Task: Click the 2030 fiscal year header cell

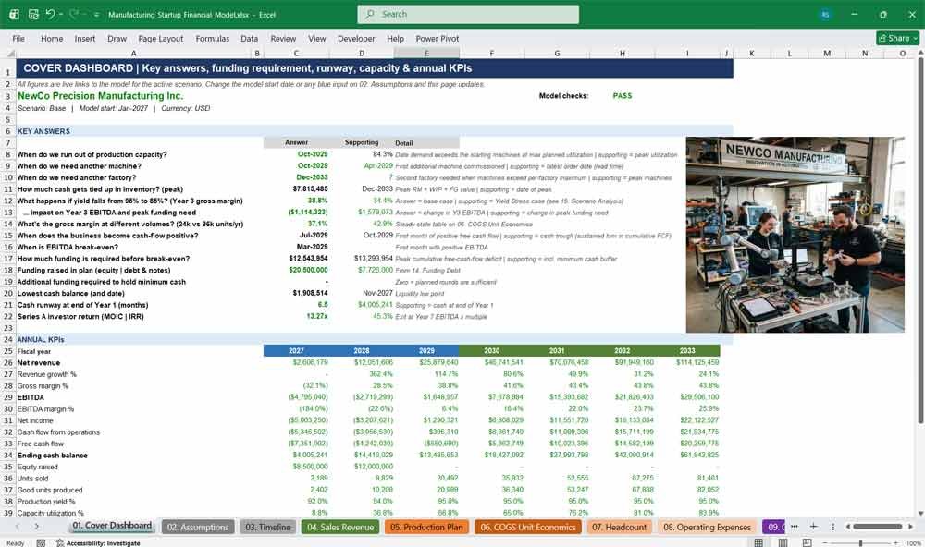Action: tap(491, 351)
